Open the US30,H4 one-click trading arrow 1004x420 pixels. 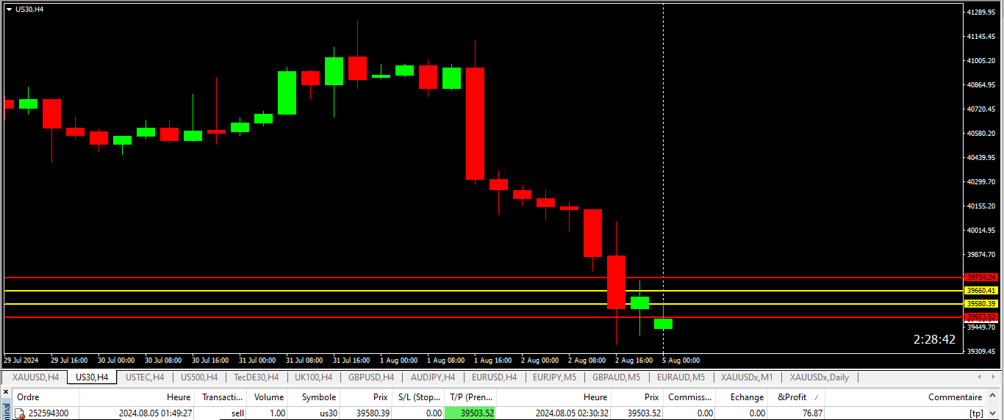point(9,10)
